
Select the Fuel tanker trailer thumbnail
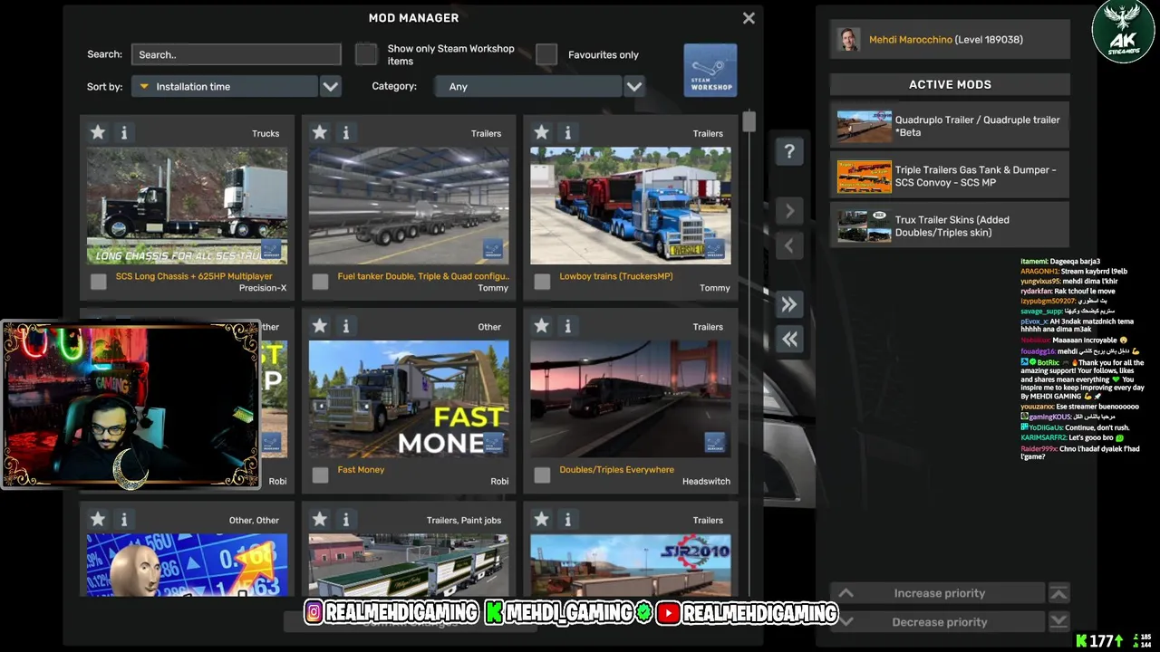point(409,206)
